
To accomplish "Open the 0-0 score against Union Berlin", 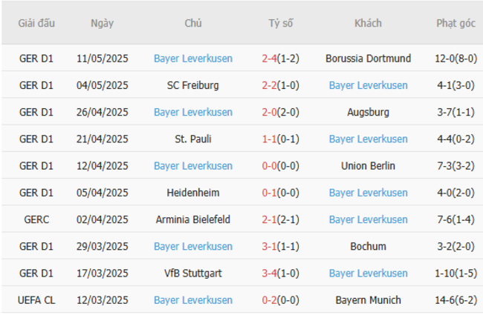I will [x=269, y=166].
